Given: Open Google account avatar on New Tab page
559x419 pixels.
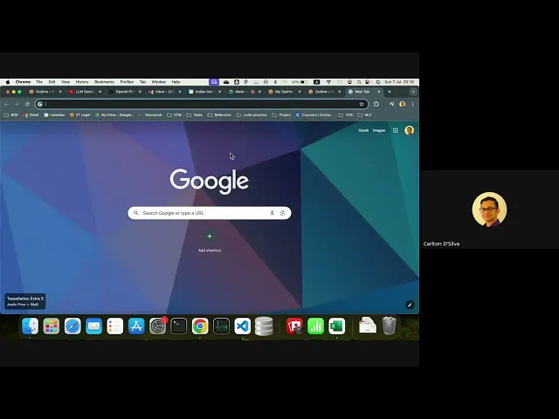Looking at the screenshot, I should pos(410,130).
